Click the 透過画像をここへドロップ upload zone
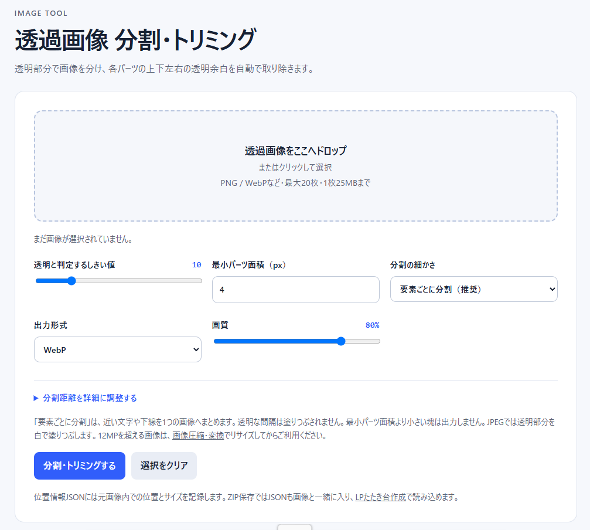 tap(296, 165)
